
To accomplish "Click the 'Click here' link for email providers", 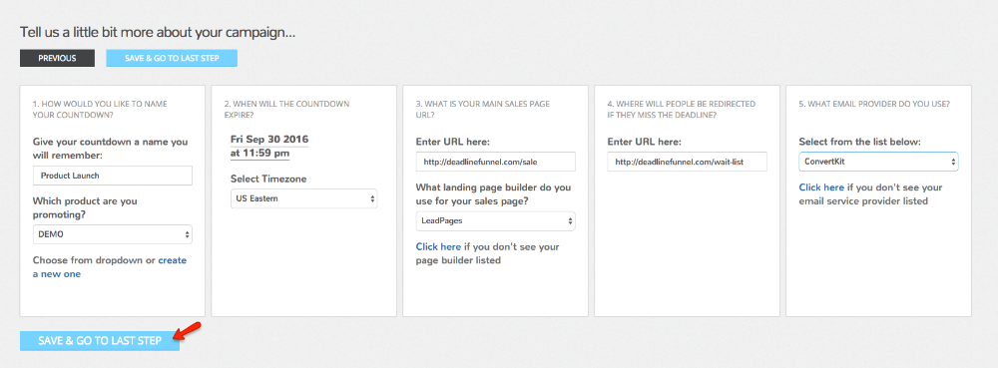I will (821, 187).
